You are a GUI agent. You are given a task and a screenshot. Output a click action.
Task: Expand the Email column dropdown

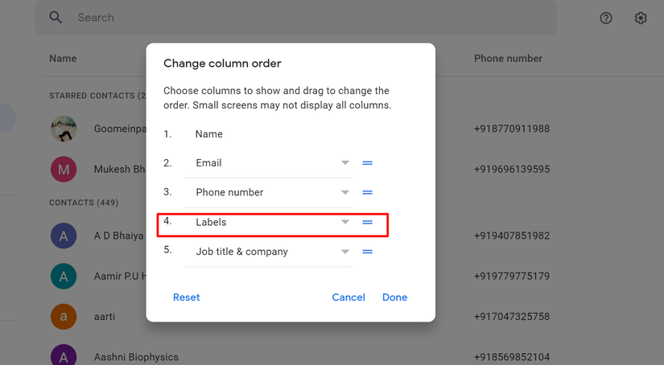(x=345, y=163)
